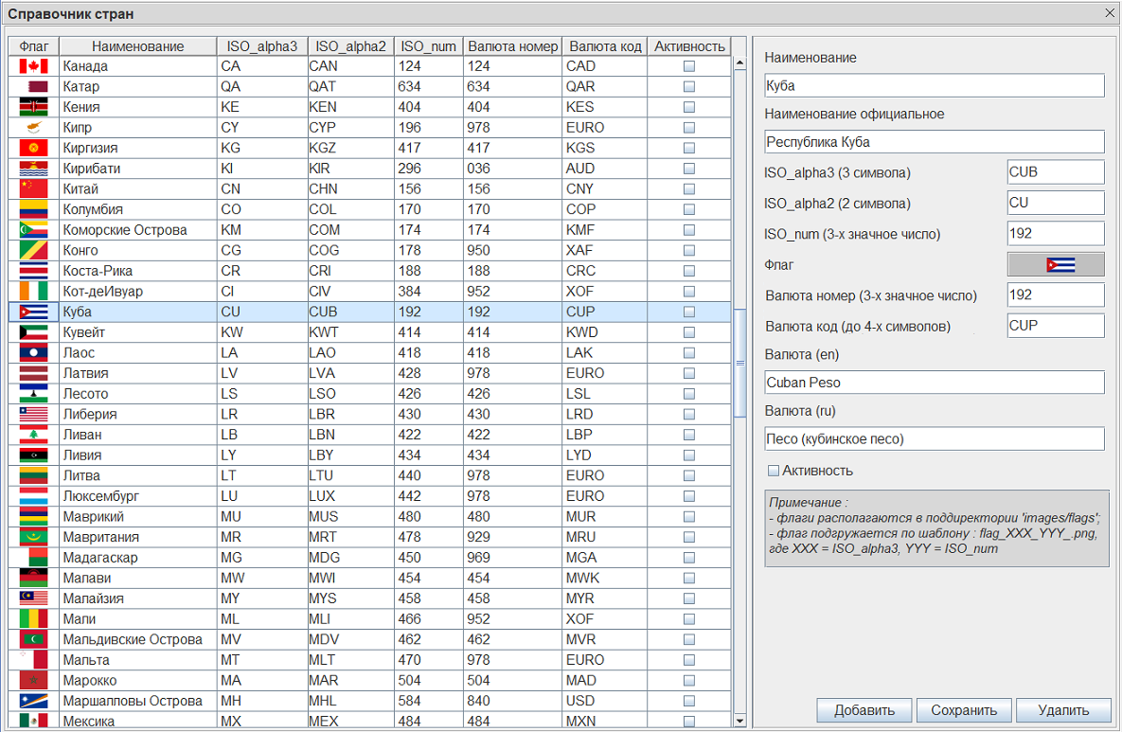Click the Kuwait flag icon
This screenshot has height=732, width=1122.
pos(33,332)
